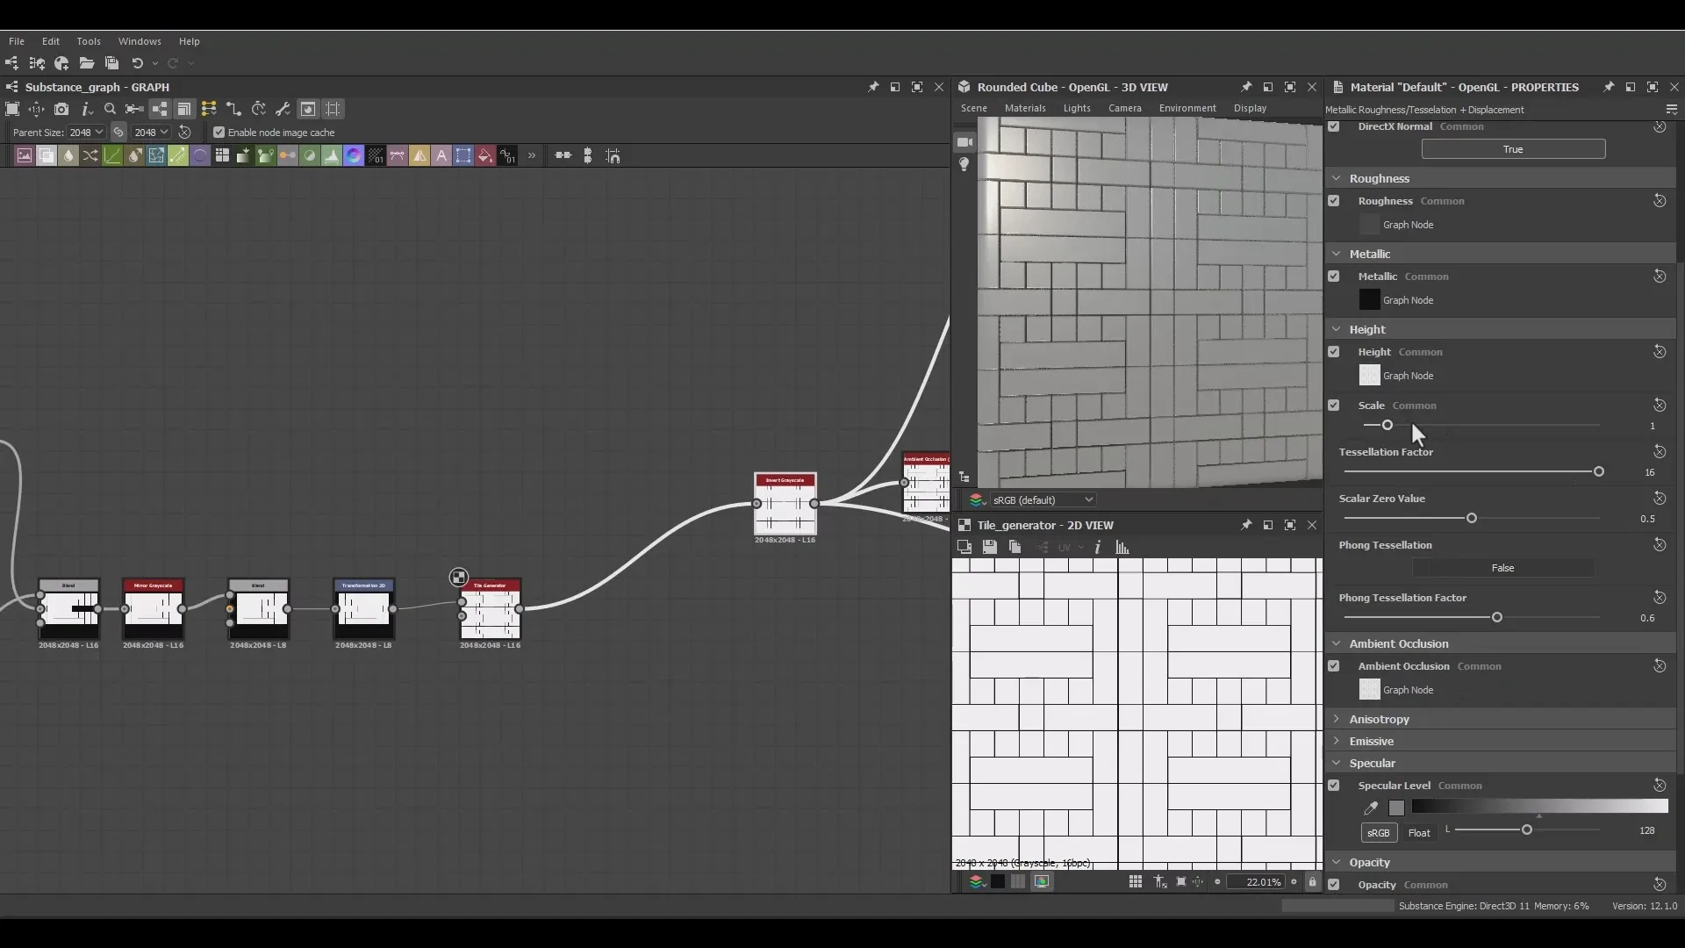1685x948 pixels.
Task: Save the image from the 2D view
Action: [990, 547]
